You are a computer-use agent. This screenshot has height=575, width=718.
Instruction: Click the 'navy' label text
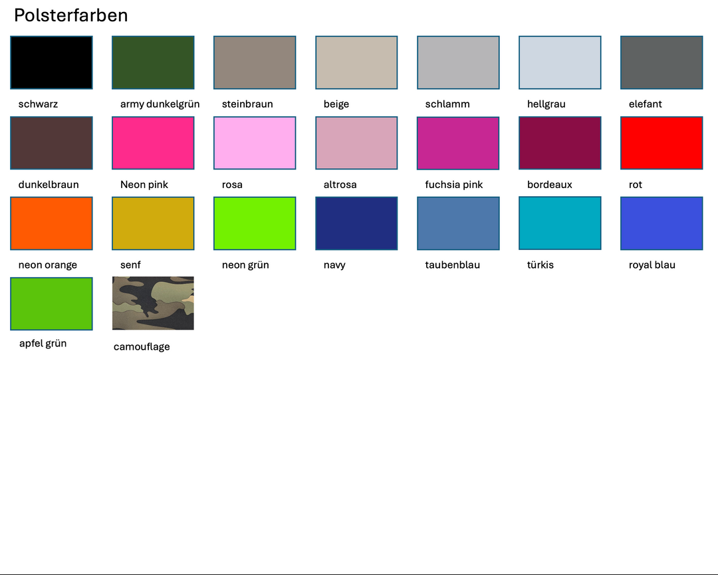pyautogui.click(x=334, y=265)
